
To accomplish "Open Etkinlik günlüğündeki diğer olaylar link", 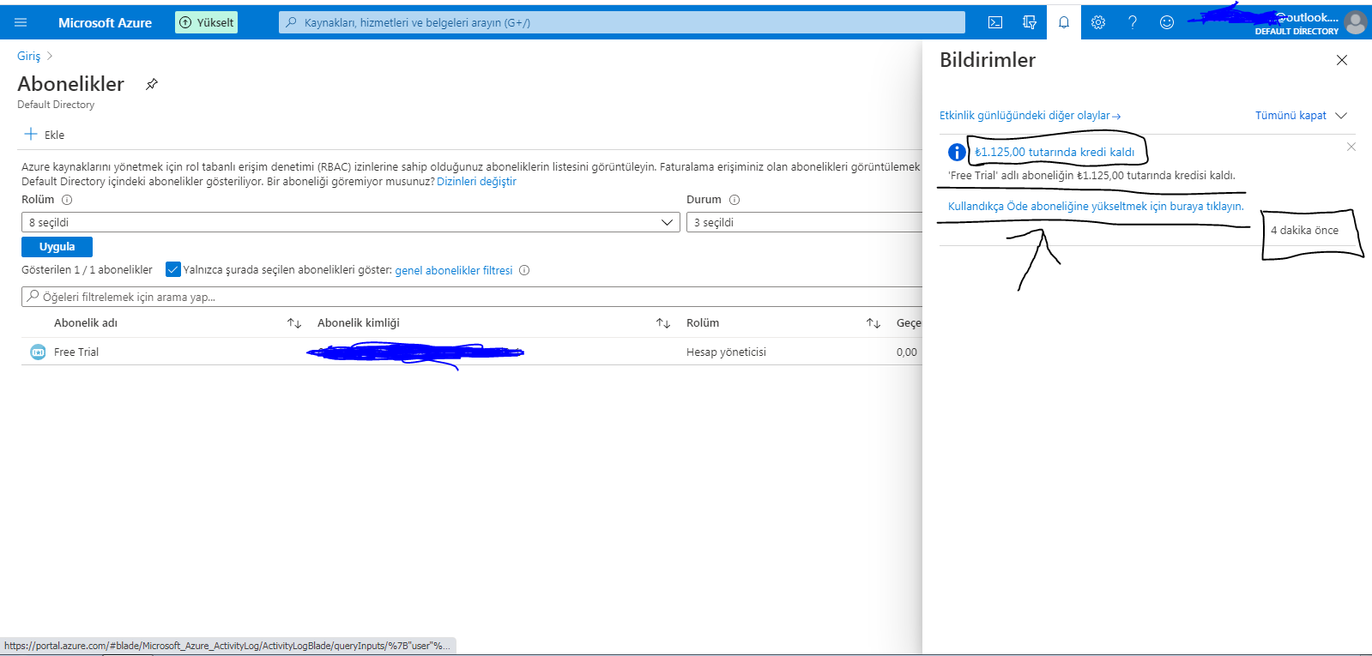I will coord(1030,116).
